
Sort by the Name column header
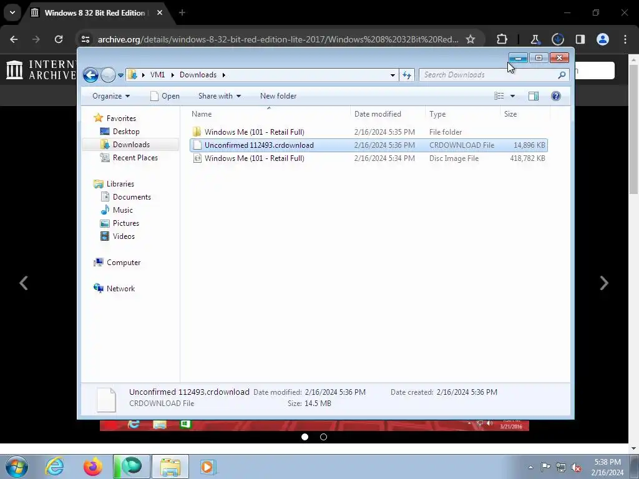pyautogui.click(x=269, y=114)
